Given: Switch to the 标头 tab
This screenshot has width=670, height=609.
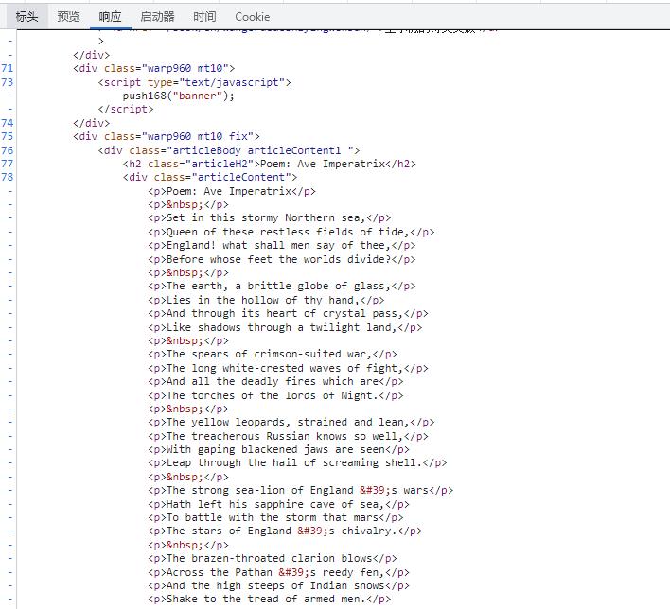Looking at the screenshot, I should coord(26,17).
